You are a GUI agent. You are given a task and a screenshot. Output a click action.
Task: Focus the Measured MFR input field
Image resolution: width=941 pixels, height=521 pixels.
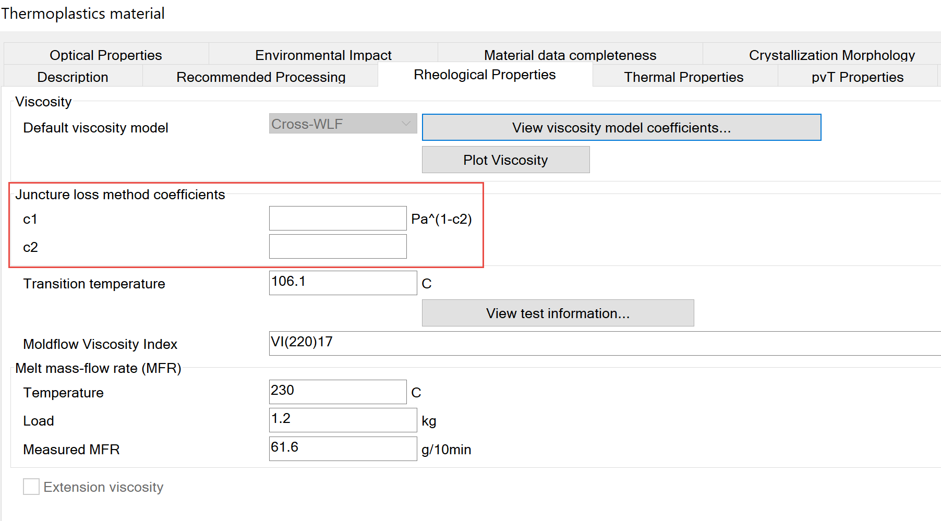[343, 449]
